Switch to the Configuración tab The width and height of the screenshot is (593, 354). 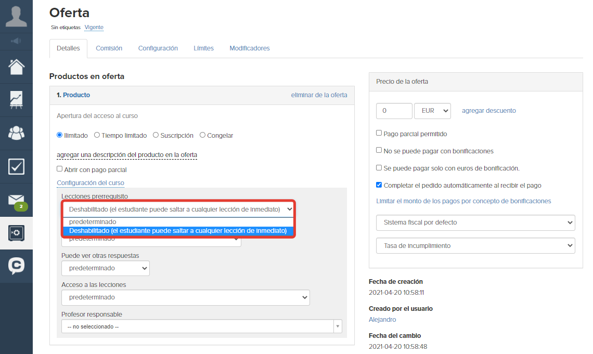(158, 48)
